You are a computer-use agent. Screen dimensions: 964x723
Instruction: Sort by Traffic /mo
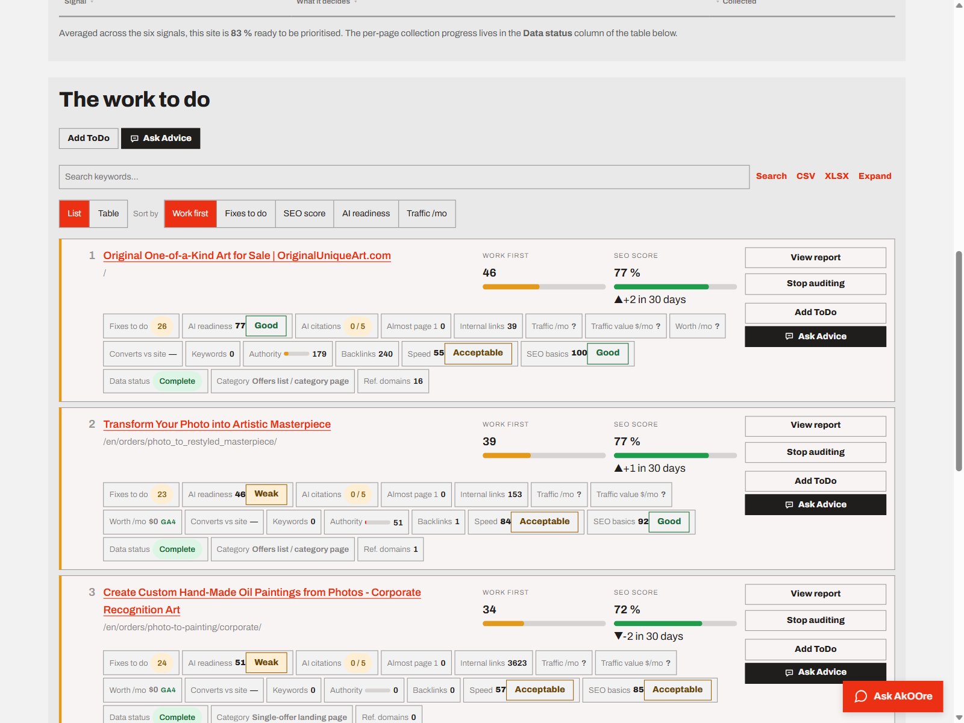(x=427, y=213)
